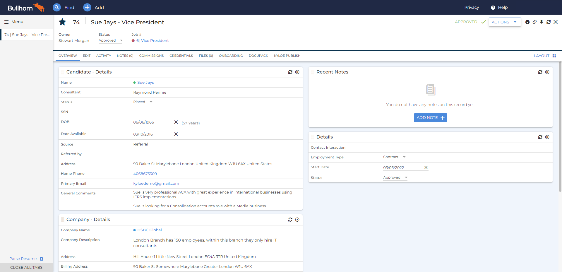
Task: Open the Privacy link
Action: pyautogui.click(x=472, y=8)
